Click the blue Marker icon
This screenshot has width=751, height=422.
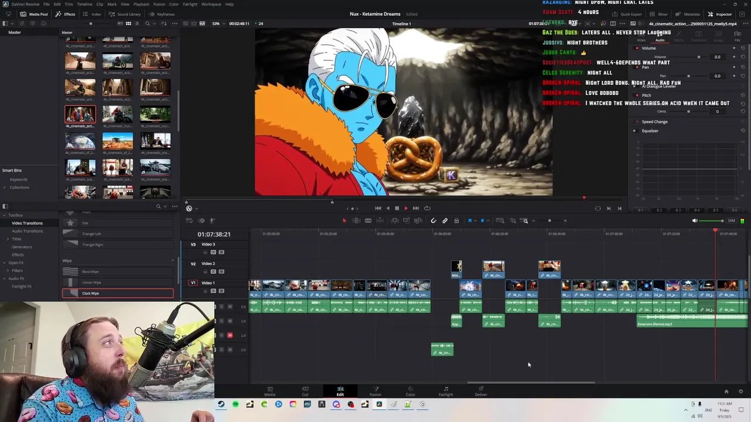(x=482, y=221)
